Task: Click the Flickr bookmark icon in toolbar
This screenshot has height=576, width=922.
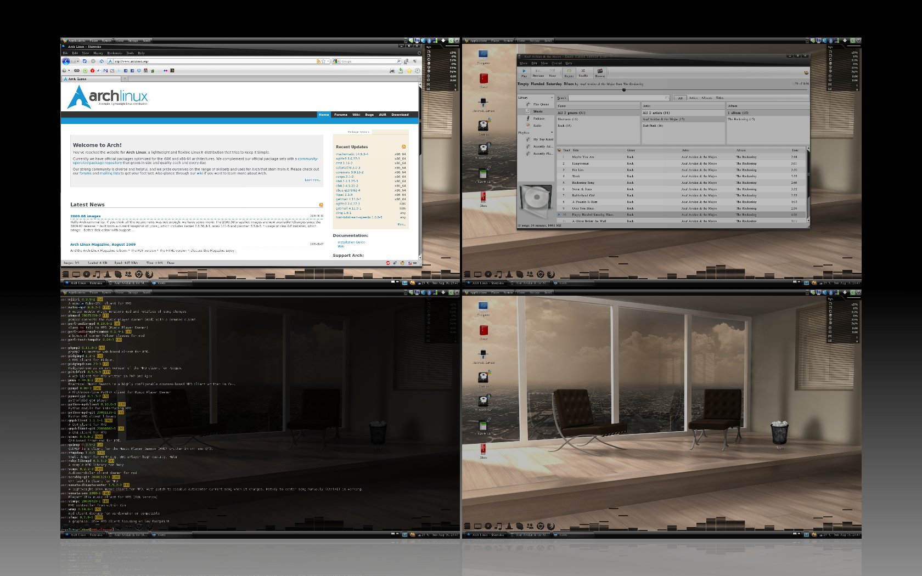Action: click(x=165, y=71)
